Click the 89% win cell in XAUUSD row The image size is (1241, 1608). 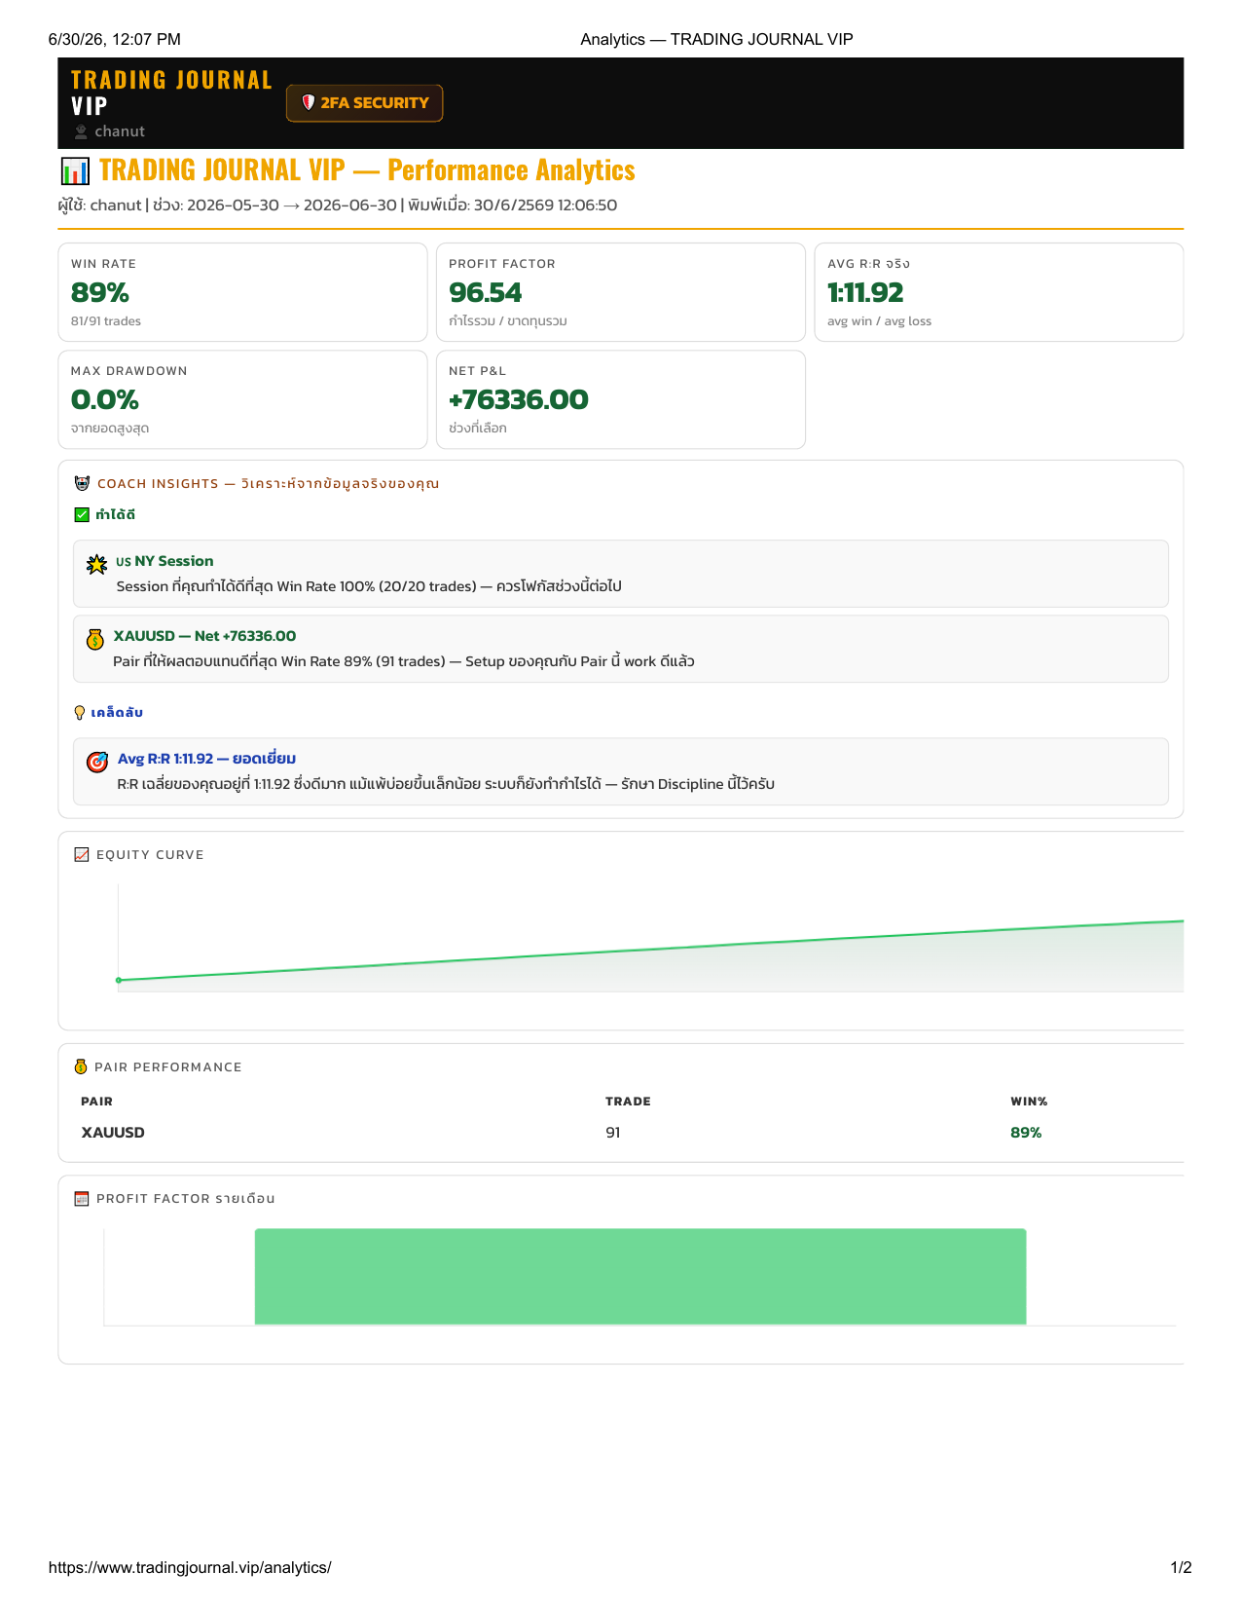[x=1026, y=1133]
